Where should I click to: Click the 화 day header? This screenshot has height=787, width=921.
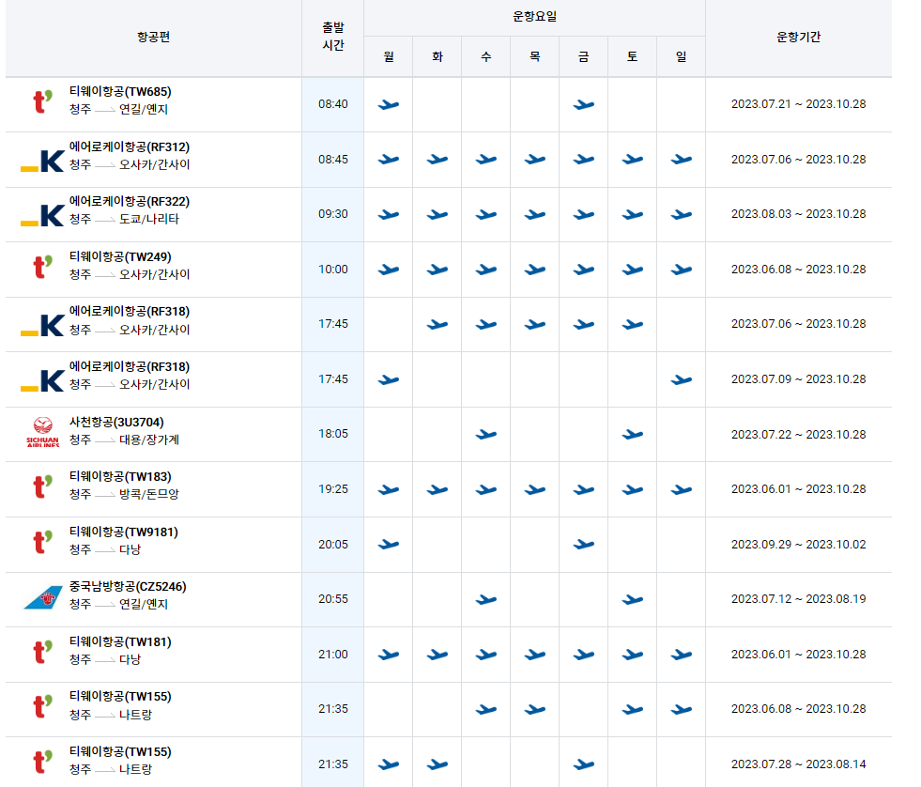coord(437,56)
